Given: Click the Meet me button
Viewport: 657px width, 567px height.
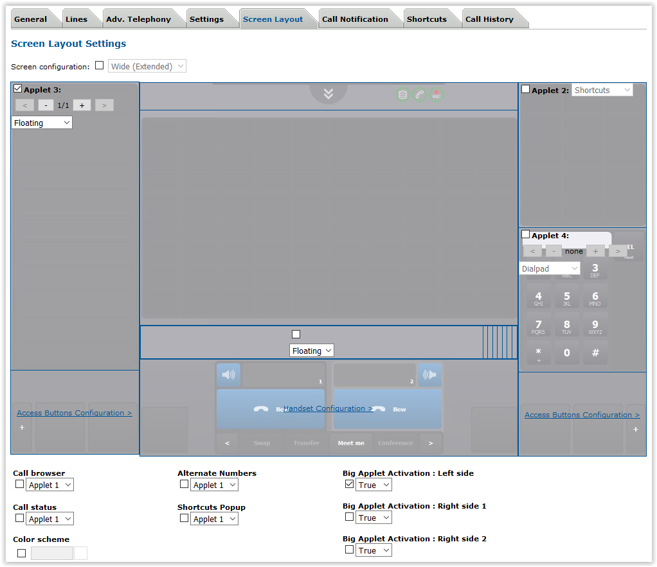Looking at the screenshot, I should click(x=351, y=442).
